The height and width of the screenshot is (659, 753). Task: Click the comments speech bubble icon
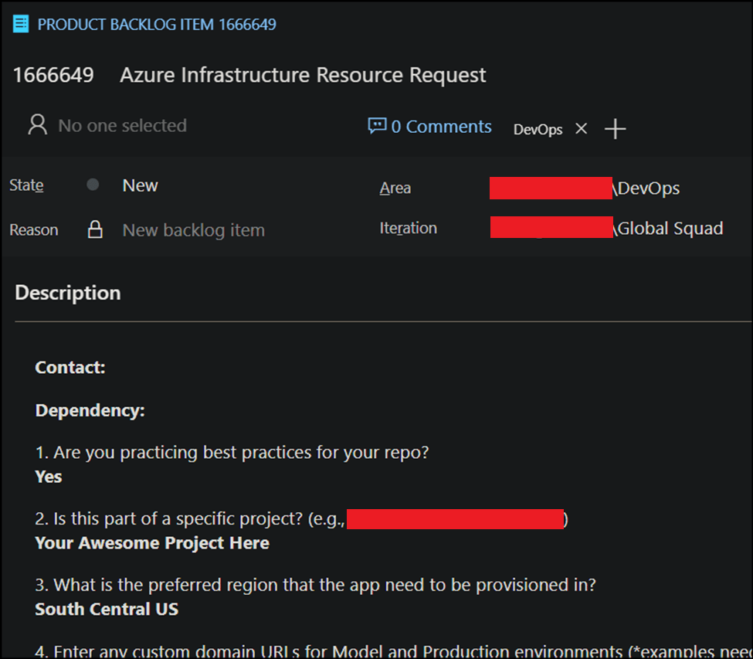(x=377, y=126)
